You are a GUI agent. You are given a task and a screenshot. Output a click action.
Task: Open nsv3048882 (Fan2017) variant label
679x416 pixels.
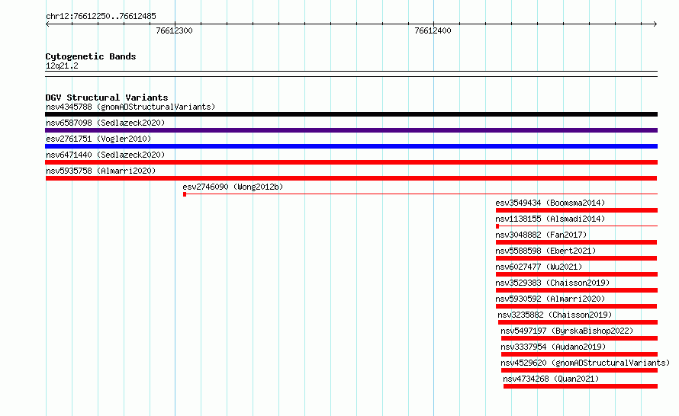[541, 235]
